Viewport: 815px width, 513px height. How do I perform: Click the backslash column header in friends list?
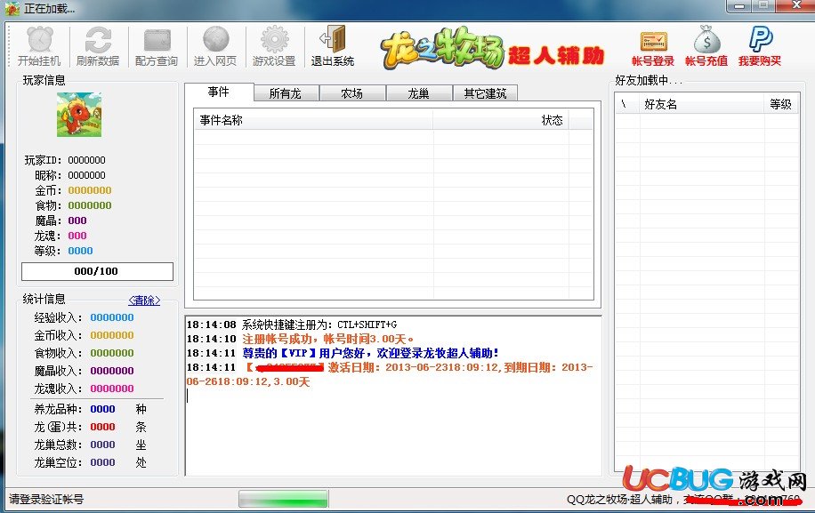click(x=627, y=104)
